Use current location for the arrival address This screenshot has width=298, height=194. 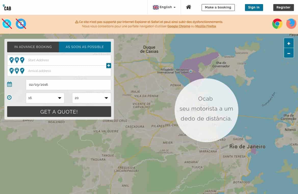(22, 71)
